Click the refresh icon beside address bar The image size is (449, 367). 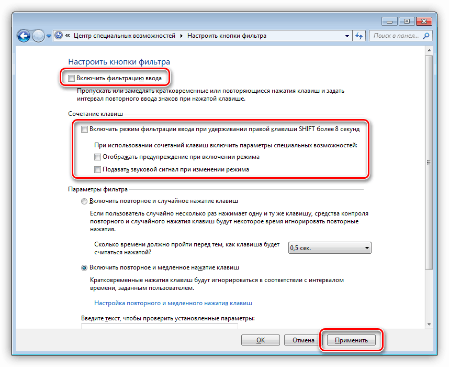pos(359,36)
